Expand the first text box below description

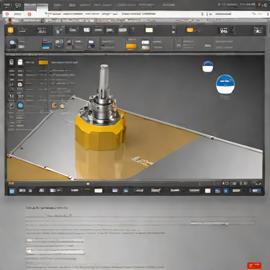[x=55, y=240]
